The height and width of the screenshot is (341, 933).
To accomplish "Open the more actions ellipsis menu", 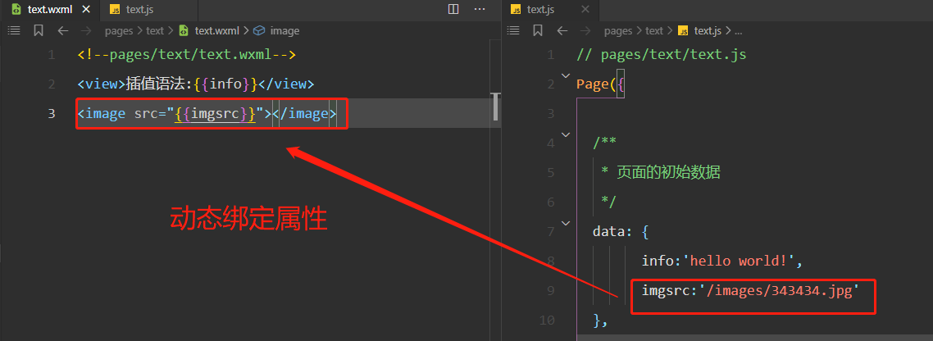I will 480,9.
